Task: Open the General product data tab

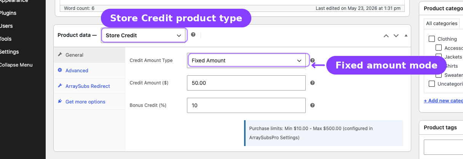Action: click(x=89, y=55)
